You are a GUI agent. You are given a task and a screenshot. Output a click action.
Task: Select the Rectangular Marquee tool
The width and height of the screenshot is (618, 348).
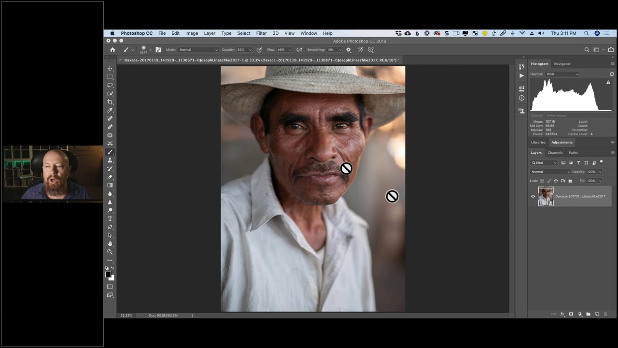click(x=110, y=77)
